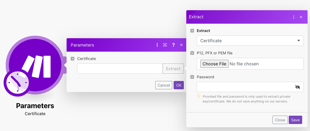Toggle the P12, PFX or PEM file chevron
The width and height of the screenshot is (310, 131).
pyautogui.click(x=192, y=53)
